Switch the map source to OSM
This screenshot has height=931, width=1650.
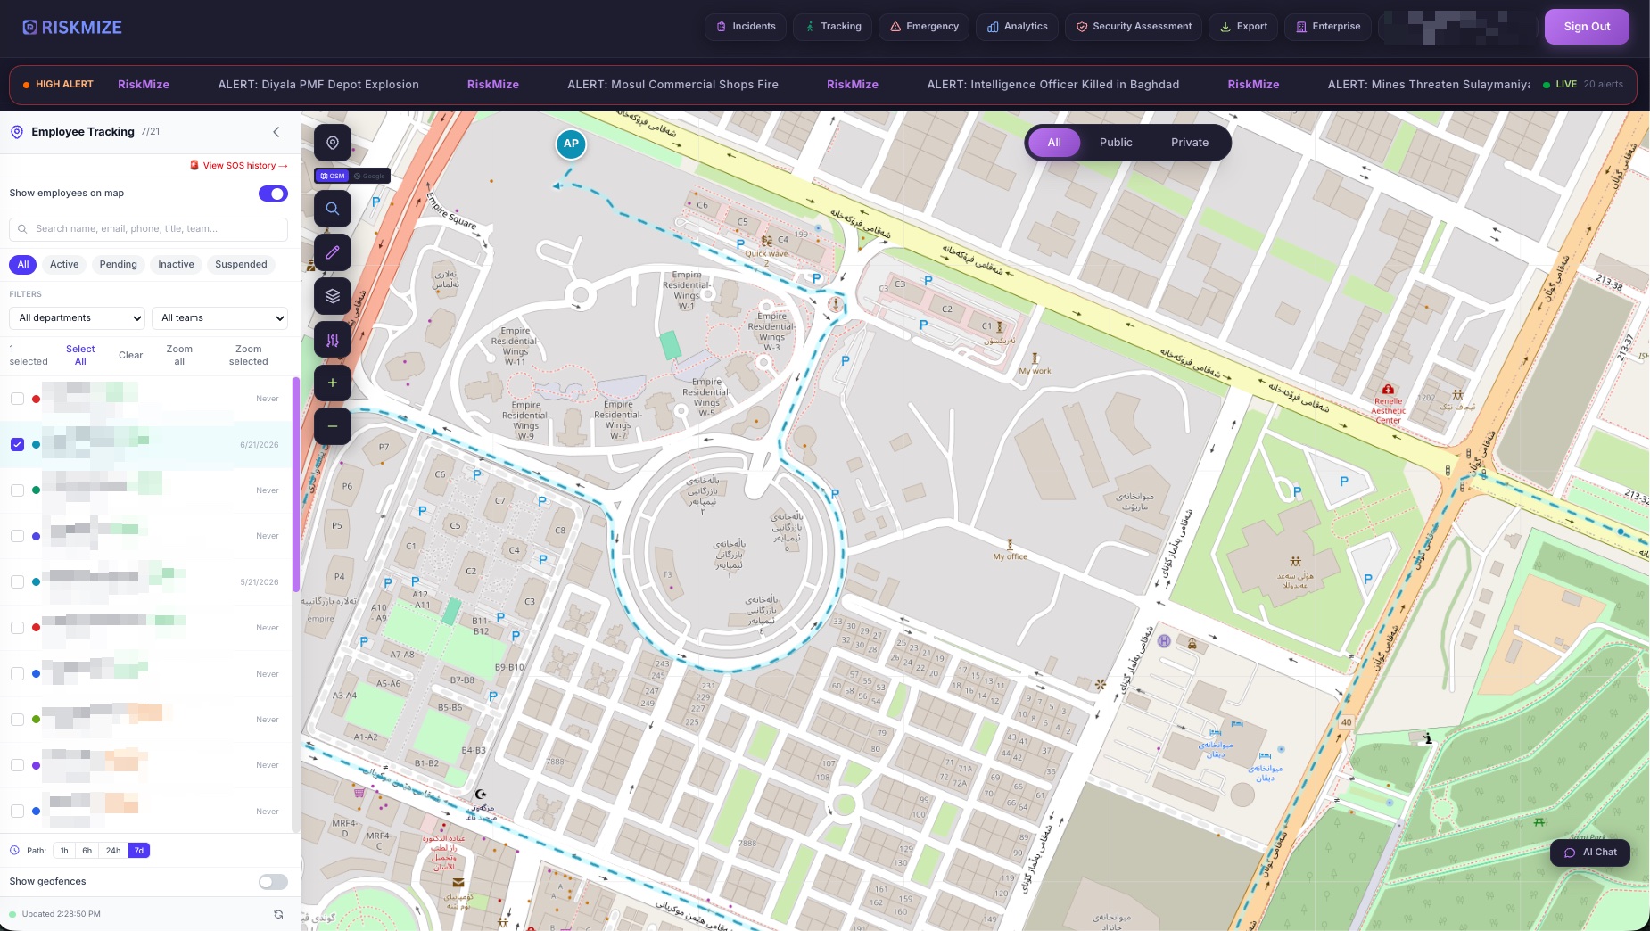coord(333,176)
